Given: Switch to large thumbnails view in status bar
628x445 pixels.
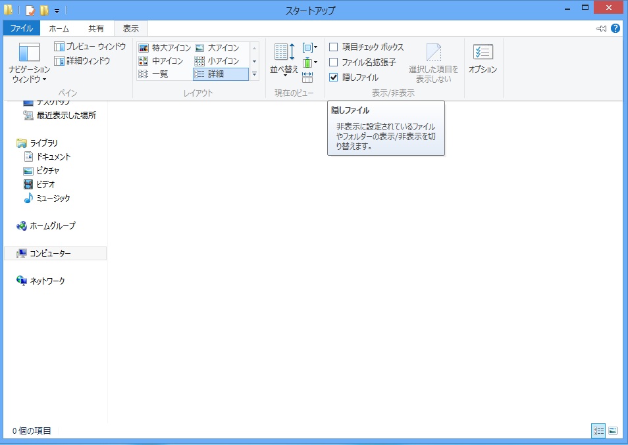Looking at the screenshot, I should [x=613, y=431].
